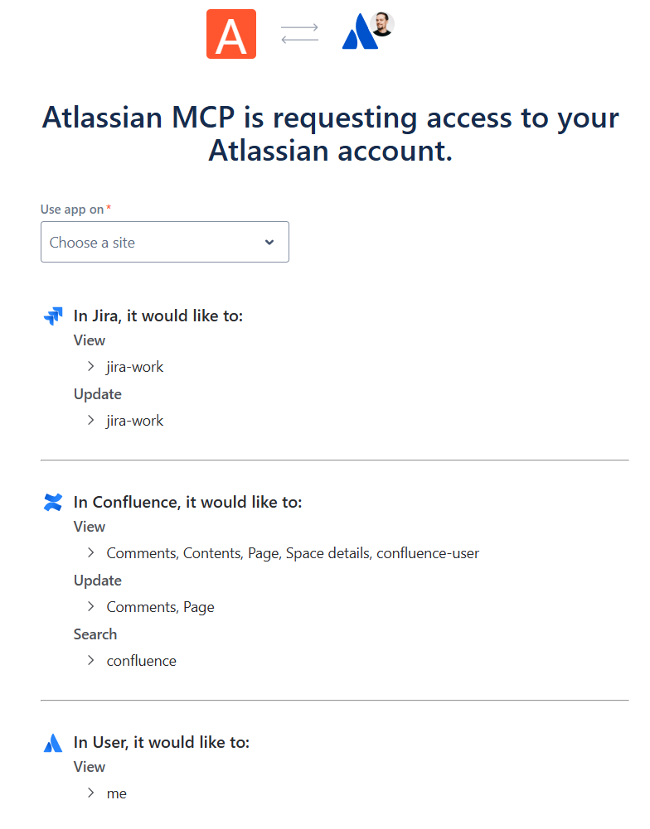Image resolution: width=650 pixels, height=829 pixels.
Task: Click the jira-work label under Update
Action: [x=135, y=421]
